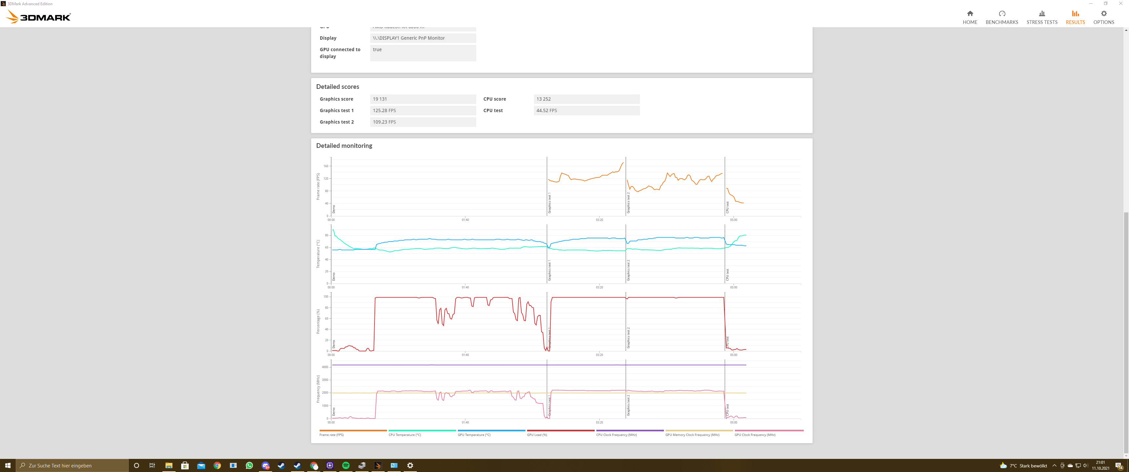
Task: Open the STRESS TESTS page
Action: 1041,17
